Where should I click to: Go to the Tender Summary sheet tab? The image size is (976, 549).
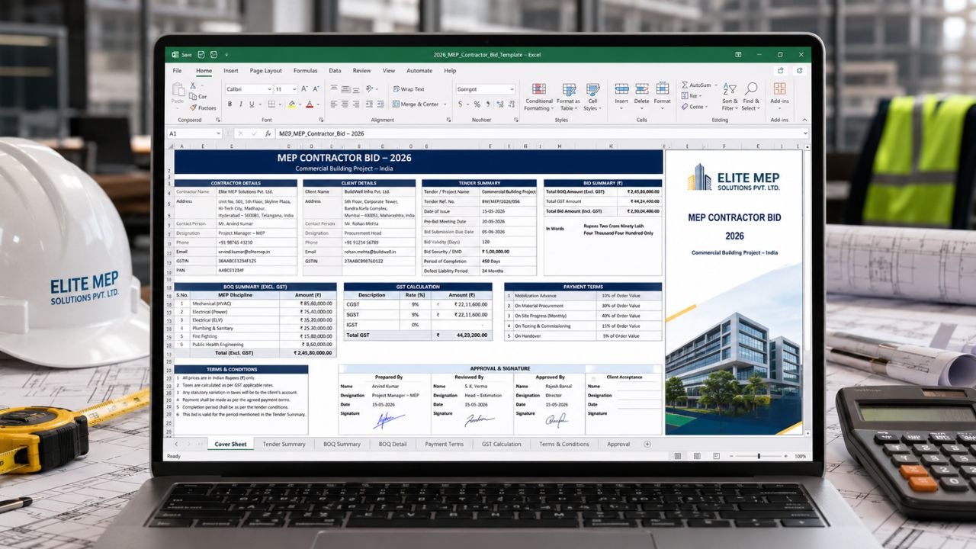(x=284, y=444)
